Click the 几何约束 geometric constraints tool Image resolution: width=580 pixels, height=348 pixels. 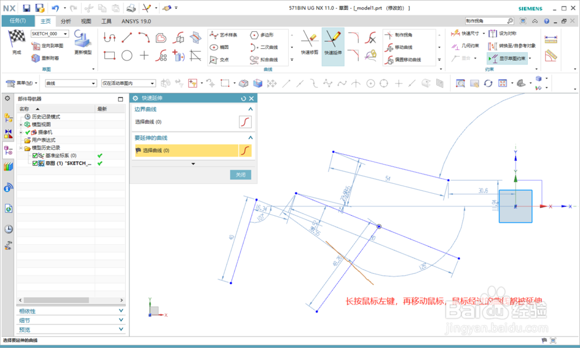(x=465, y=46)
